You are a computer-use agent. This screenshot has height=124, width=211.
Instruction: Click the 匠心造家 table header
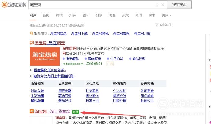point(92,84)
